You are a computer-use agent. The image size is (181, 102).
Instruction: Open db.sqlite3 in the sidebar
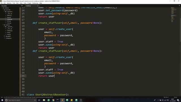(x=8, y=36)
